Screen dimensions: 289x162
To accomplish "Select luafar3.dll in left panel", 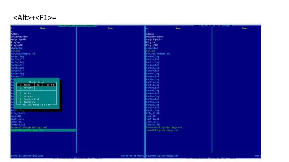I will coord(18,124).
